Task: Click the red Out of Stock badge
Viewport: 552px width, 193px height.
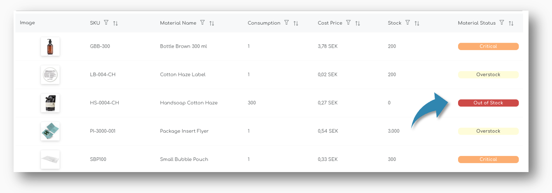Action: point(488,103)
